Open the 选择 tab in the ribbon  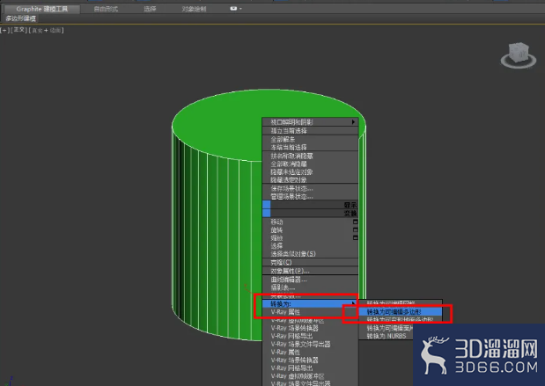(x=150, y=9)
